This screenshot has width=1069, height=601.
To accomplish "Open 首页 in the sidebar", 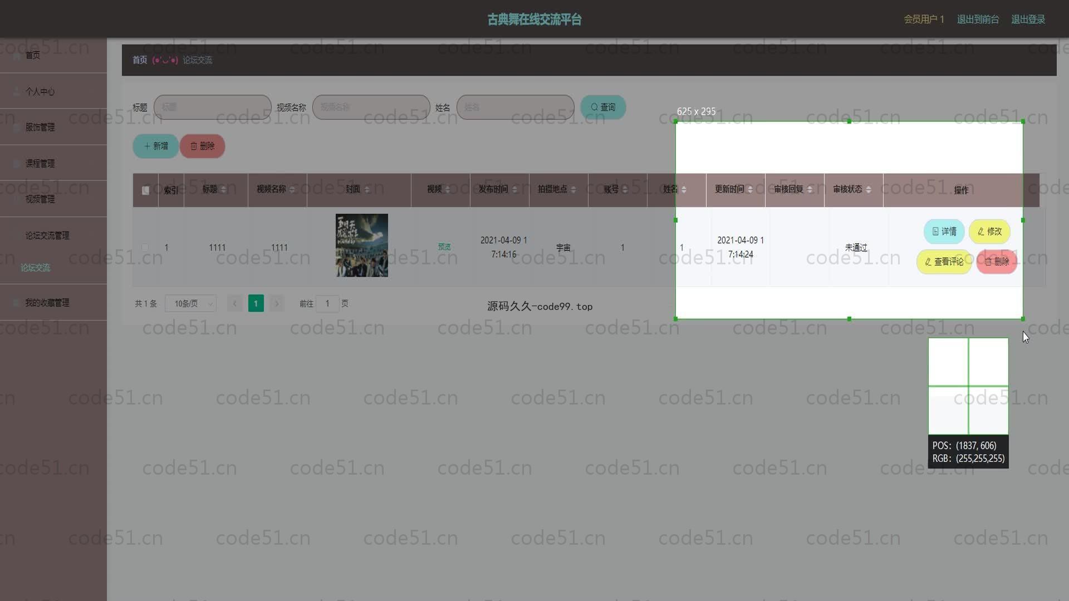I will 53,55.
